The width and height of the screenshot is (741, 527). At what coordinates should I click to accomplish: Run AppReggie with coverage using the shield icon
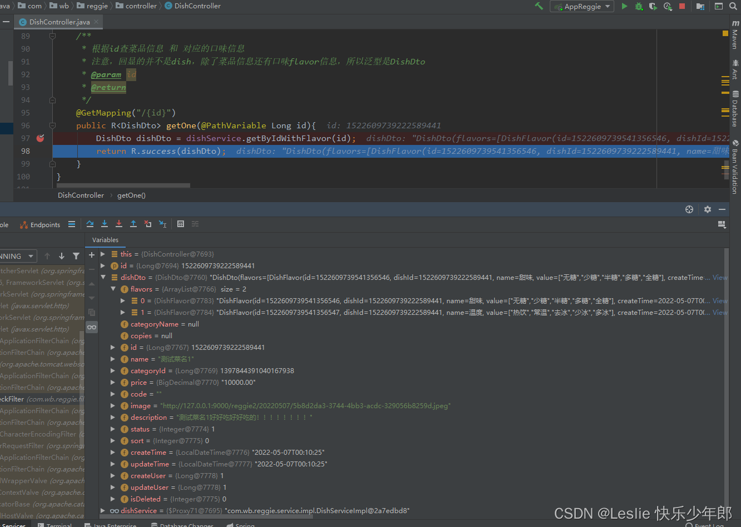(653, 6)
